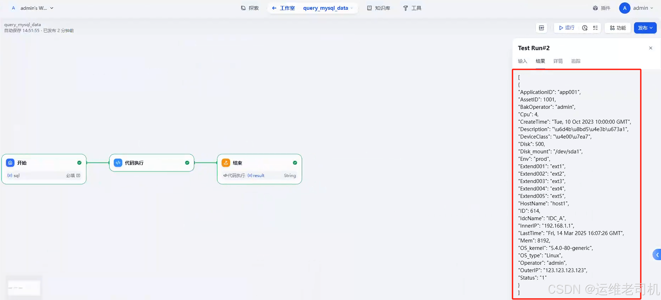This screenshot has height=300, width=661.
Task: Click green check status on 结束 node
Action: click(x=295, y=163)
